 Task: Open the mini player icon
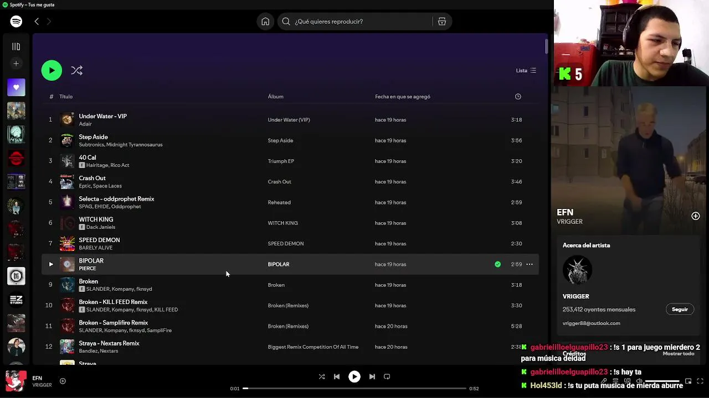point(688,381)
